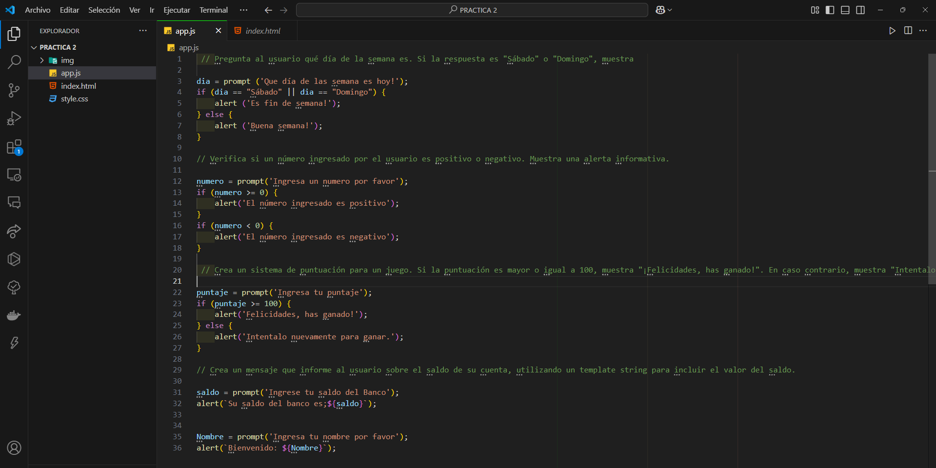Open the Explorer view in activity bar
The width and height of the screenshot is (936, 468).
pyautogui.click(x=14, y=34)
